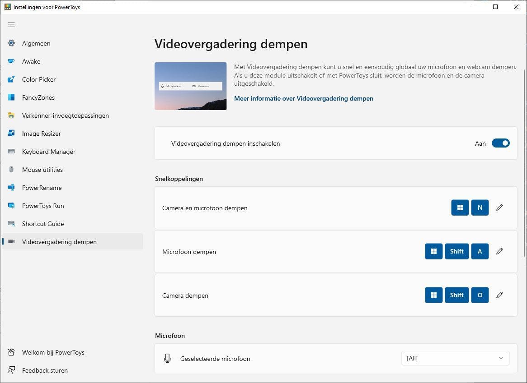Click the hamburger navigation menu icon
The image size is (527, 383).
click(x=11, y=25)
